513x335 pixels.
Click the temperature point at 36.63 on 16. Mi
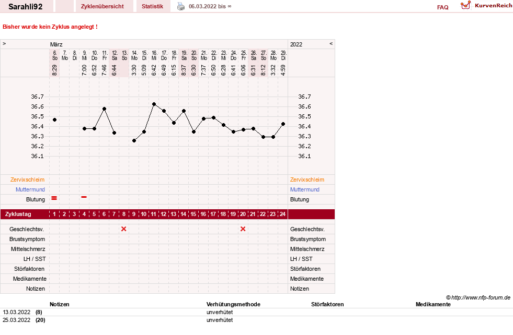[x=154, y=104]
